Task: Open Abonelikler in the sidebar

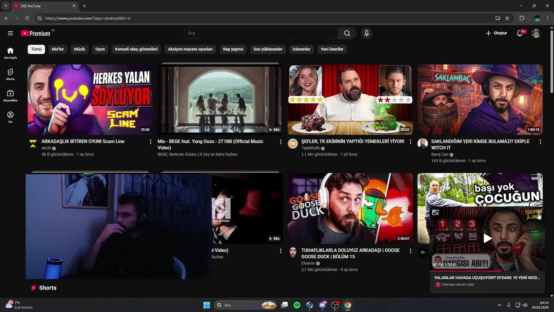Action: [10, 96]
